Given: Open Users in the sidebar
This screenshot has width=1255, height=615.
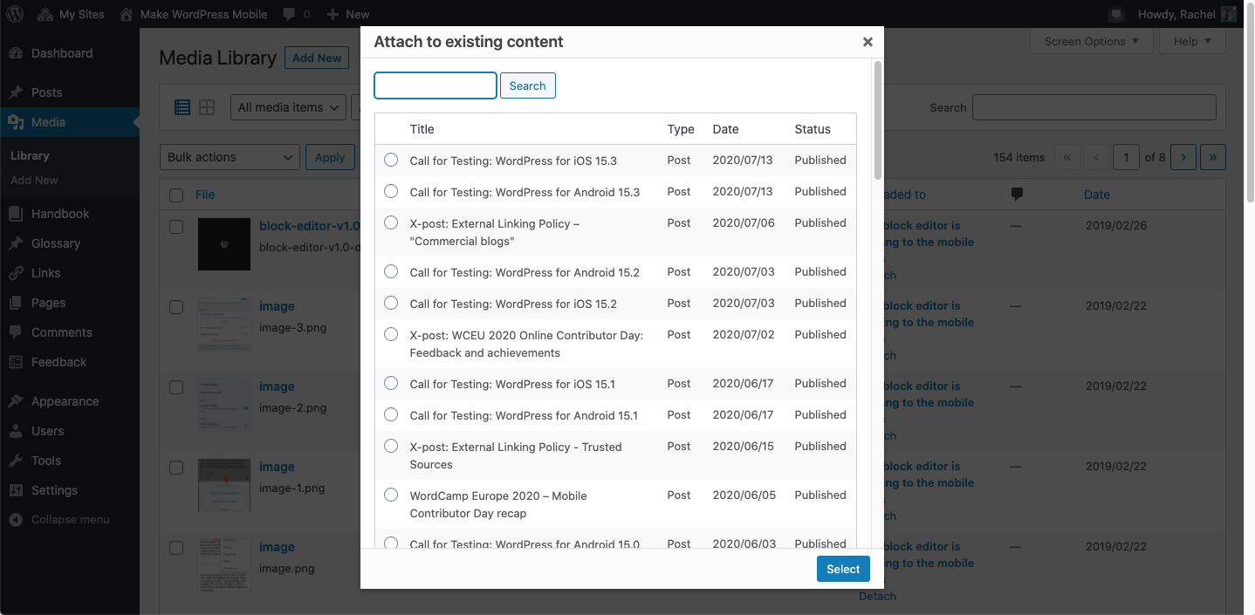Looking at the screenshot, I should point(70,431).
